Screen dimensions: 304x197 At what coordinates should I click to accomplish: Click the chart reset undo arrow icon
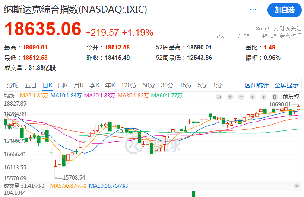tap(219, 97)
